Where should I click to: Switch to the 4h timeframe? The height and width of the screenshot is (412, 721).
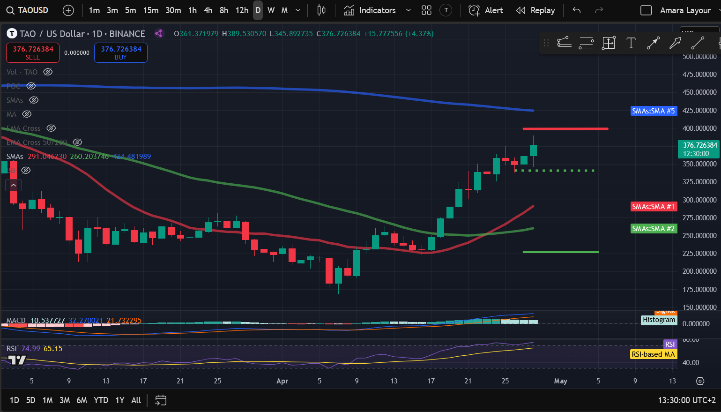(x=208, y=10)
